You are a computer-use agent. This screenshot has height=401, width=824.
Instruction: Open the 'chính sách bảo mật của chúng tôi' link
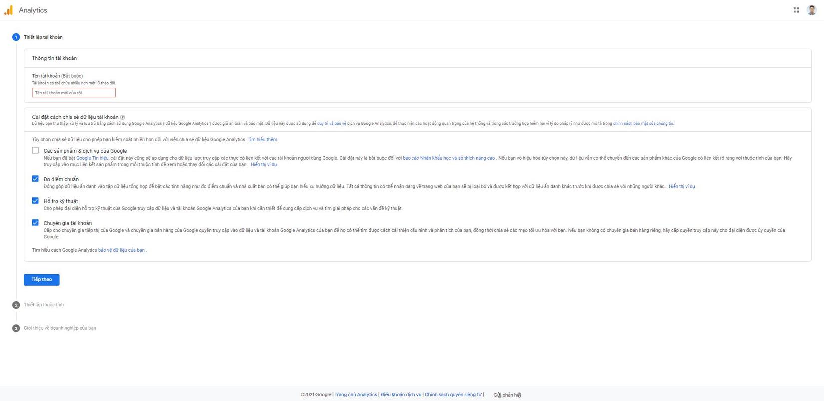[643, 123]
